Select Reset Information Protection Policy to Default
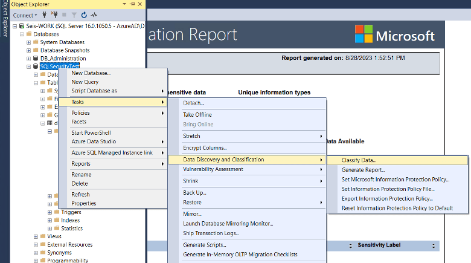471x263 pixels. 397,208
